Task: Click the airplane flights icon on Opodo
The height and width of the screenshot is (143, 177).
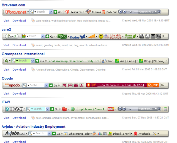Action: (65, 85)
